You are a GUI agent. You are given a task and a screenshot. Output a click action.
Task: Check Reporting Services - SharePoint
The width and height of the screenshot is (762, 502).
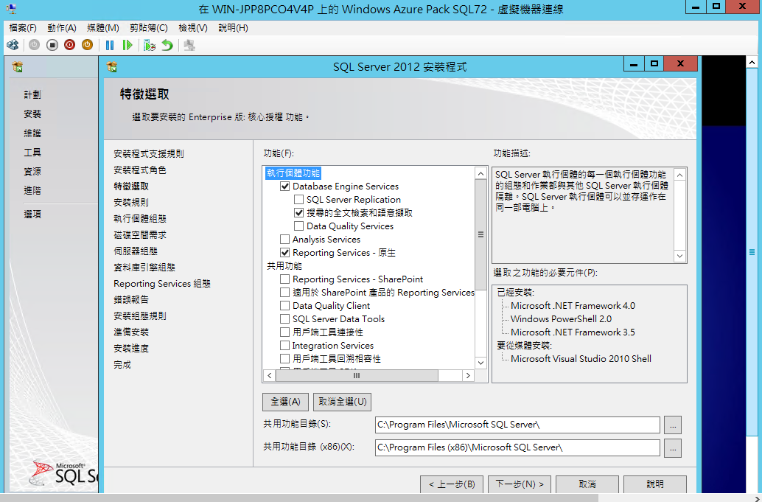tap(284, 279)
